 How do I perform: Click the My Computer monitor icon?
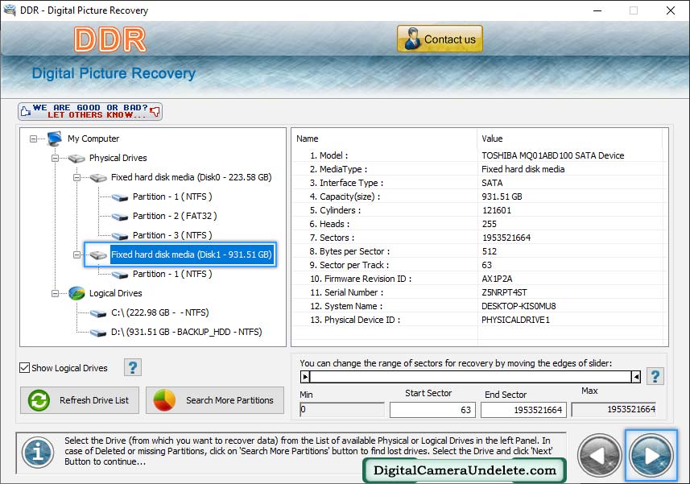[x=55, y=139]
